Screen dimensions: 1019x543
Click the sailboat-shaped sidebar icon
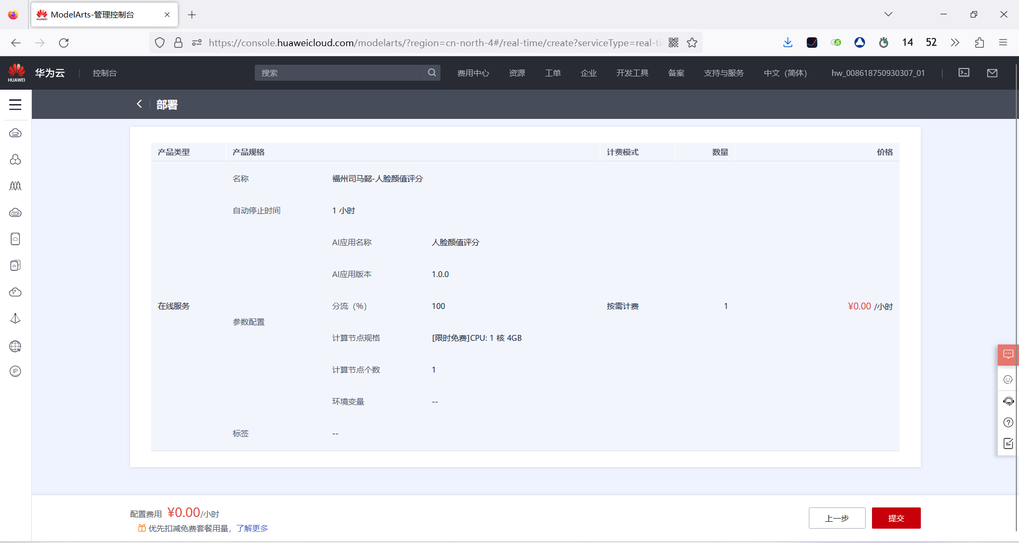pyautogui.click(x=15, y=318)
